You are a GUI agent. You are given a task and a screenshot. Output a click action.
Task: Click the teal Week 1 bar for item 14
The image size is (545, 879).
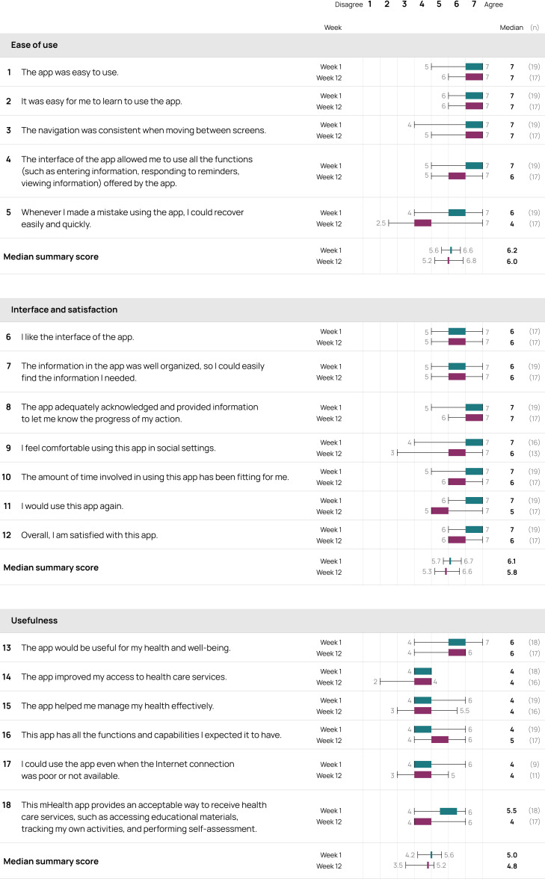tap(423, 671)
